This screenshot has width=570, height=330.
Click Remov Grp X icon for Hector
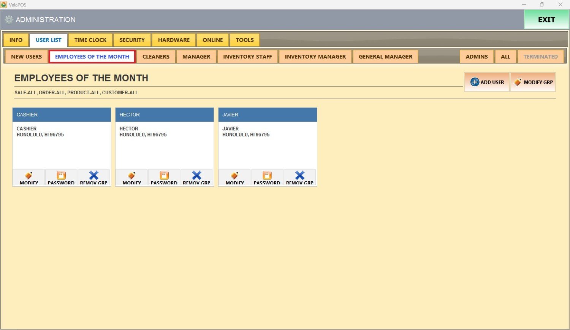click(x=196, y=175)
